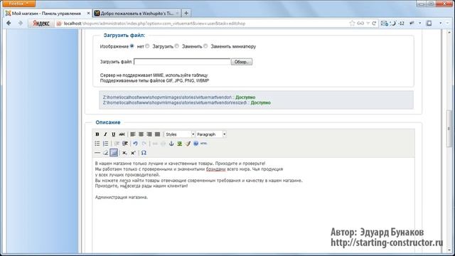Center align the text

coord(141,134)
